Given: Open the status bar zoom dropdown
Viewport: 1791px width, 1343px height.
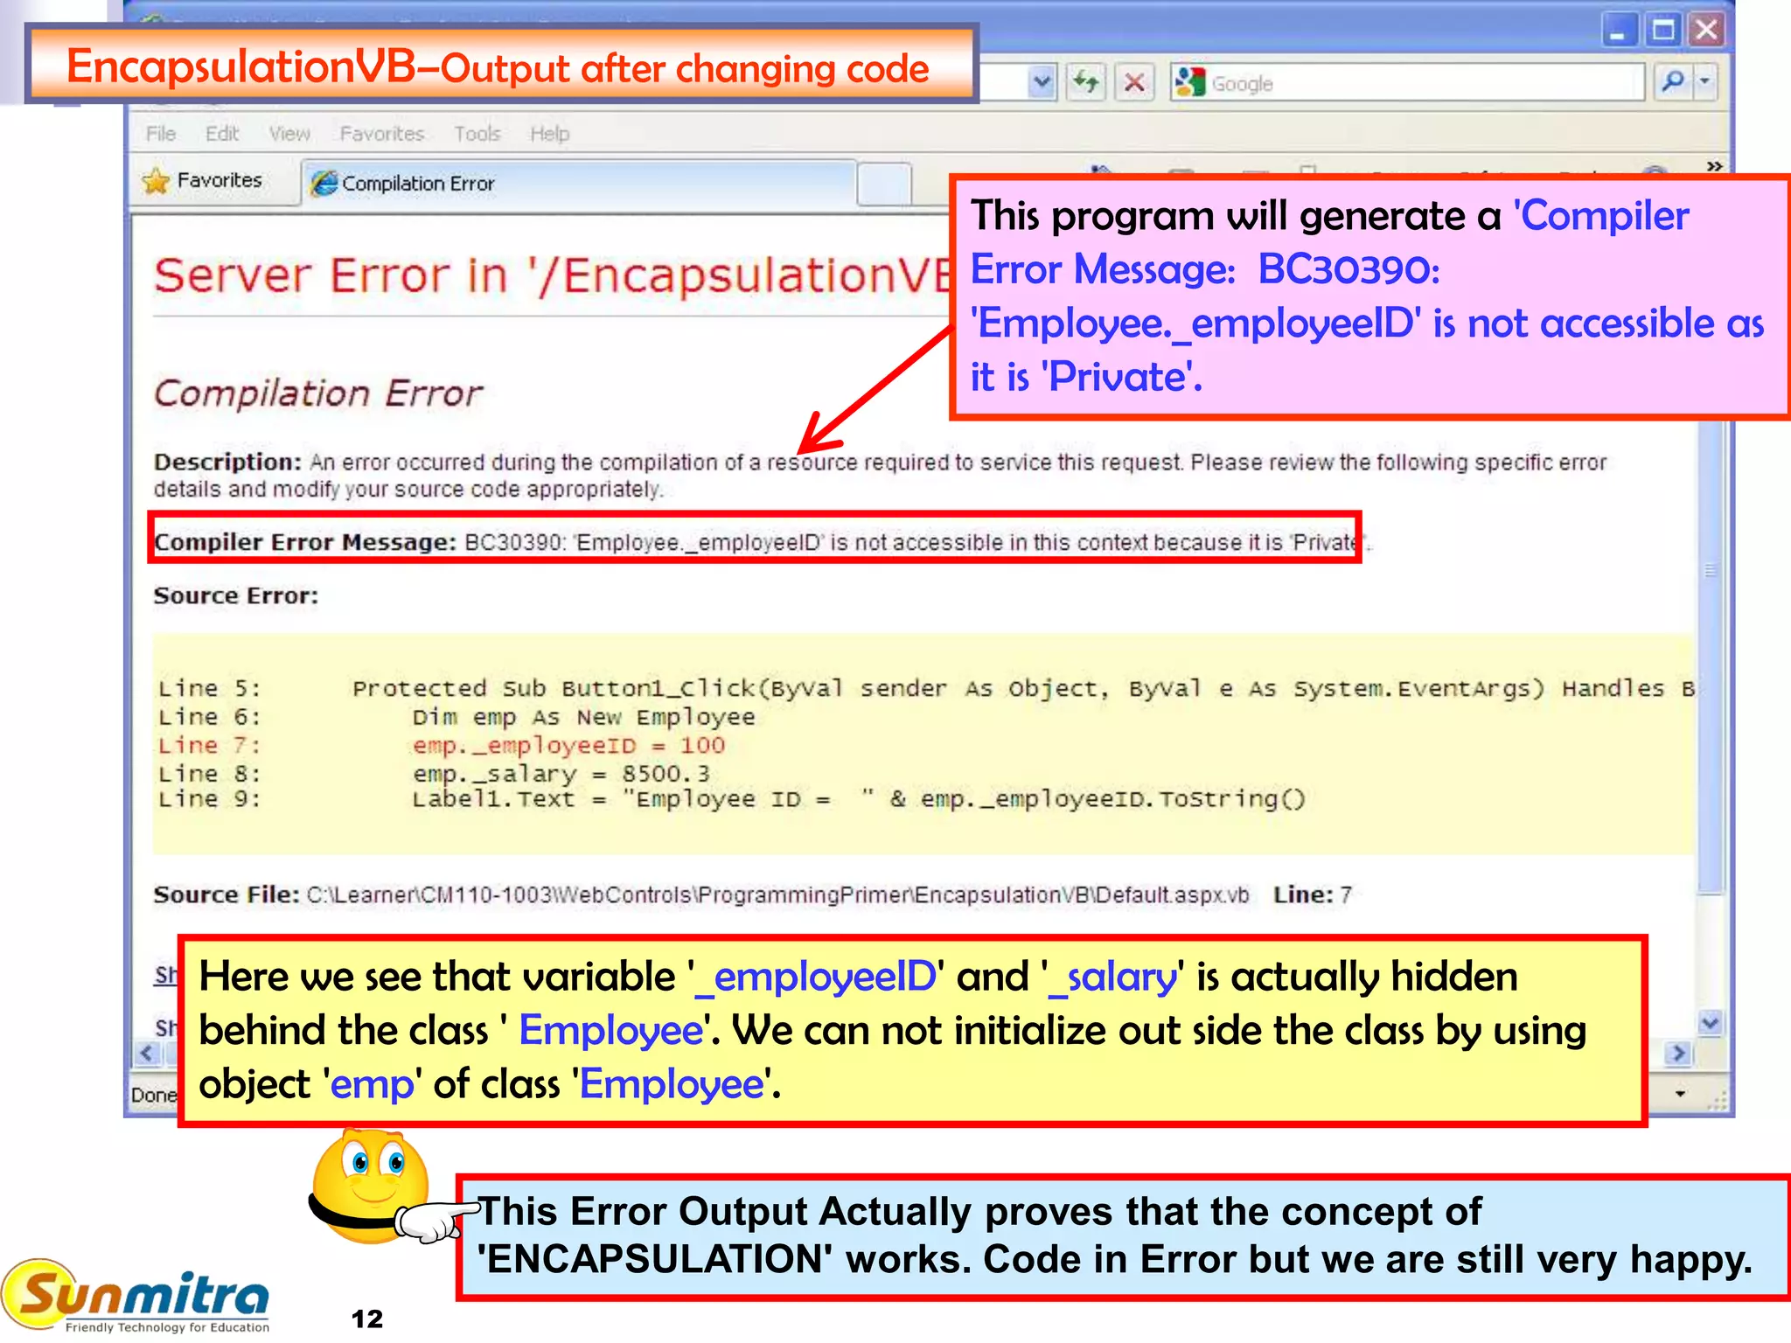Looking at the screenshot, I should pos(1680,1094).
